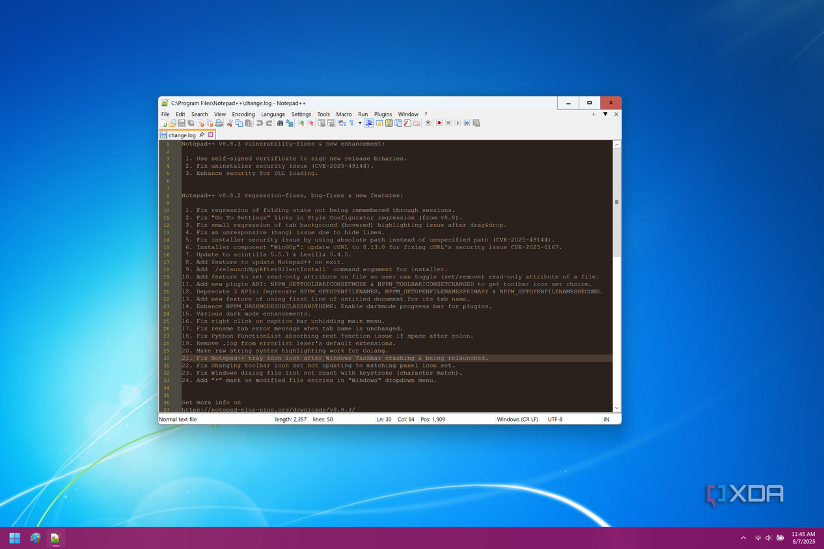Open the Encoding menu
The width and height of the screenshot is (824, 549).
coord(243,114)
